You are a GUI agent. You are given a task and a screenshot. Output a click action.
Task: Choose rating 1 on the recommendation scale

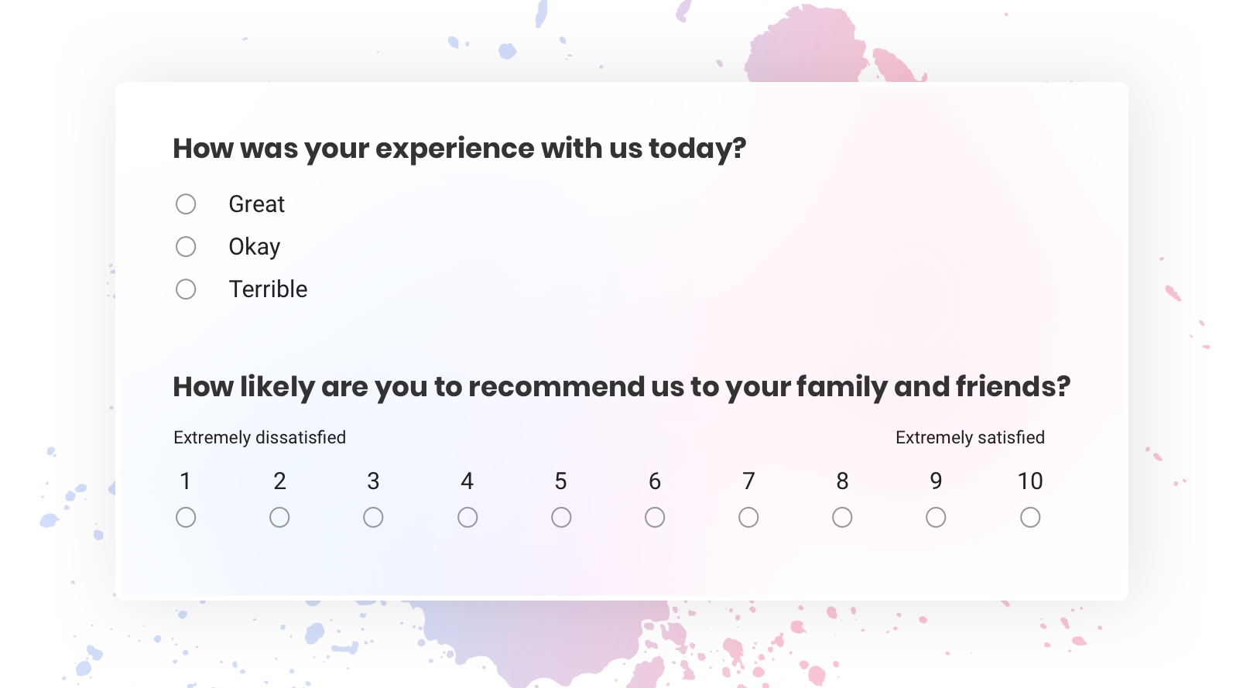pos(186,516)
